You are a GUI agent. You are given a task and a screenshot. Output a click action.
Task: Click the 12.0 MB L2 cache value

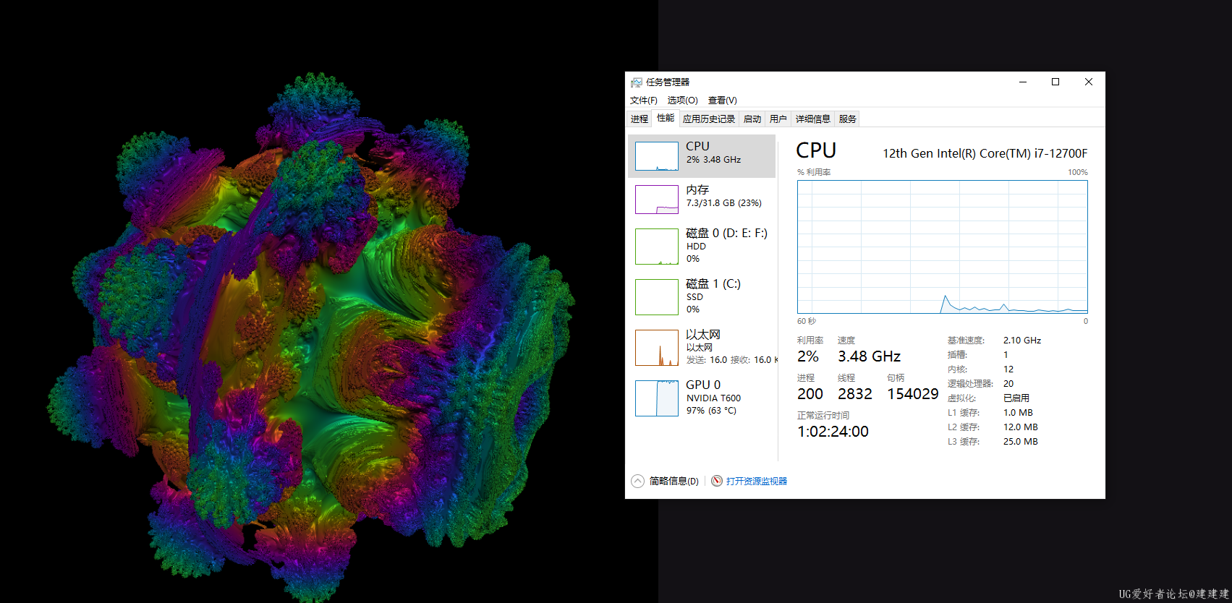point(1020,427)
